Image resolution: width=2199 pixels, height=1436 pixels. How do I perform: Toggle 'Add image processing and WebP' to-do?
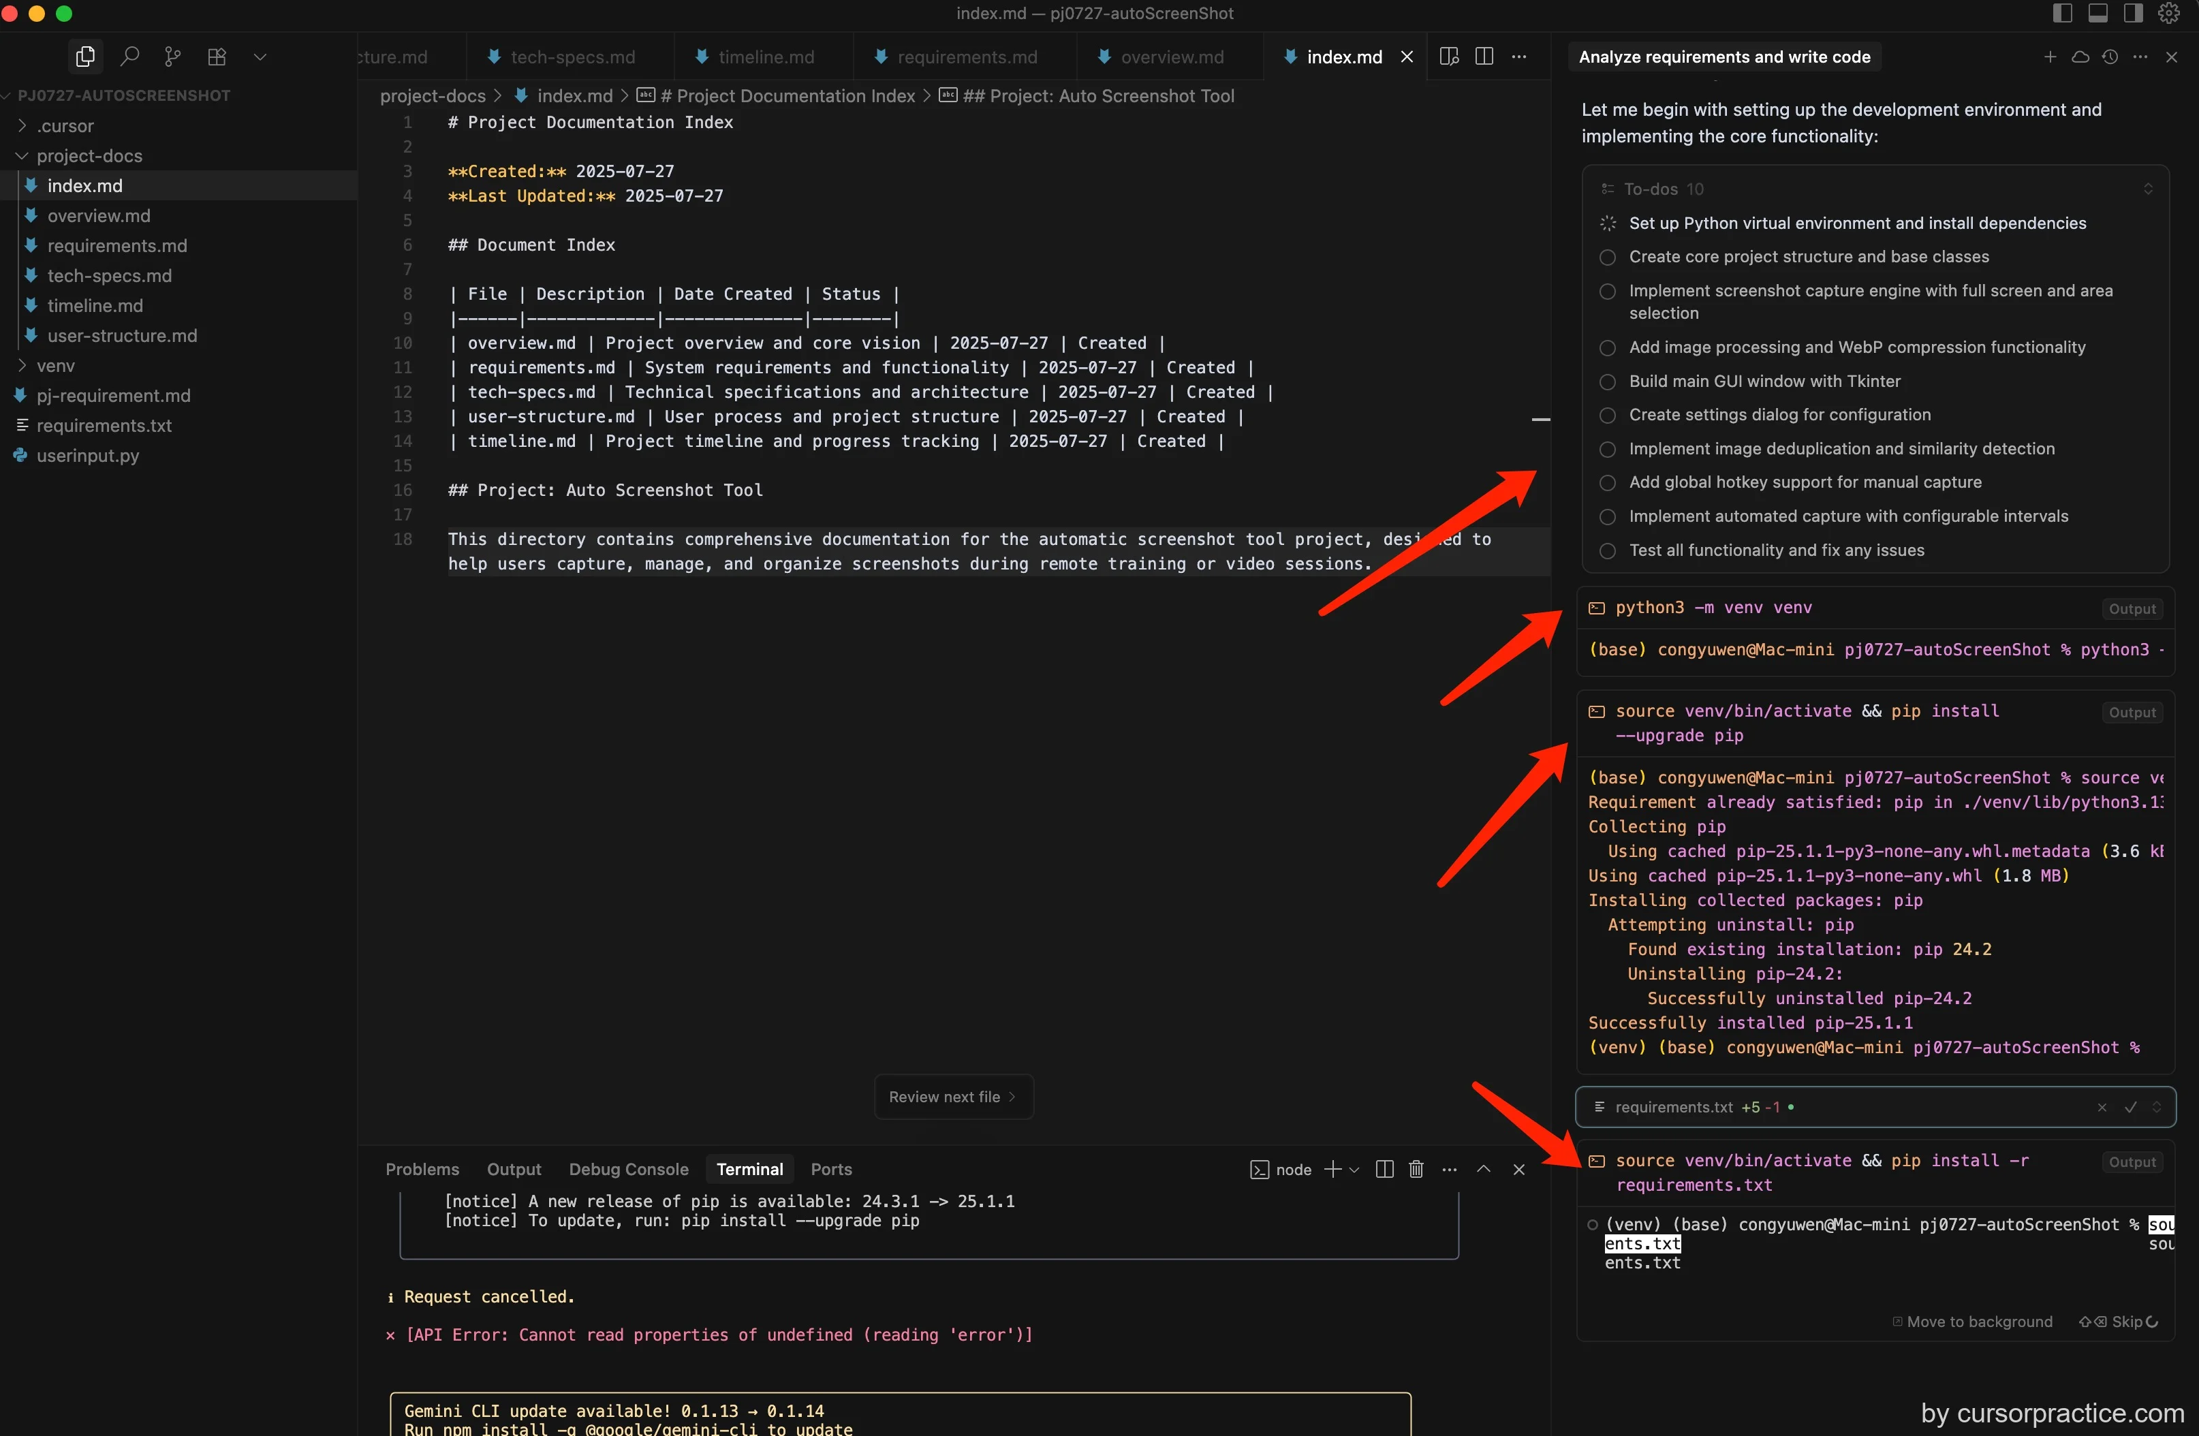tap(1608, 347)
